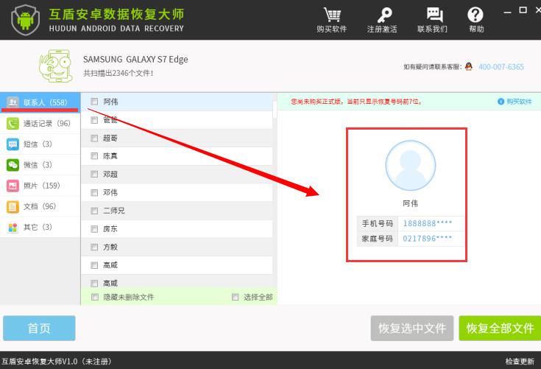Select the 联系人 (558) category tab

pyautogui.click(x=40, y=102)
